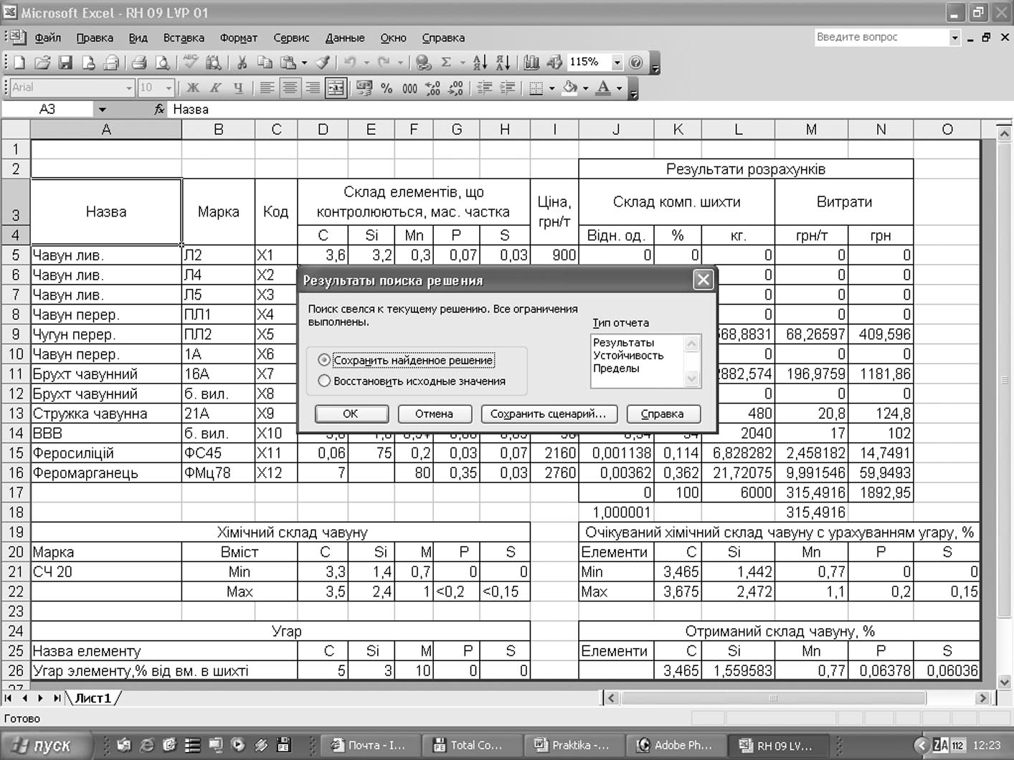Click the formula bar containing 'Назва'
Image resolution: width=1014 pixels, height=760 pixels.
(x=589, y=110)
